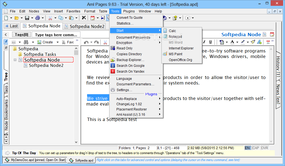Click the tags input field
Screen dimensions: 285x166
(x=56, y=35)
